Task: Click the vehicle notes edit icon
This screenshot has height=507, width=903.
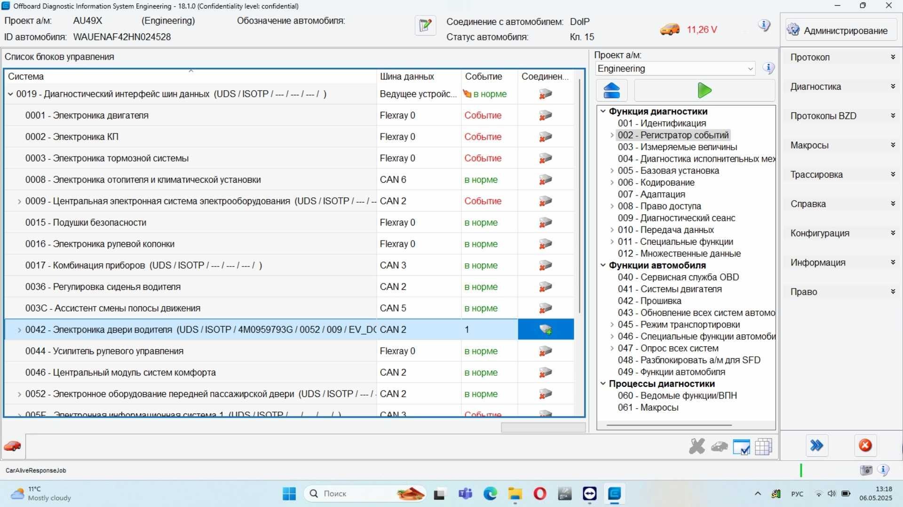Action: (x=425, y=25)
